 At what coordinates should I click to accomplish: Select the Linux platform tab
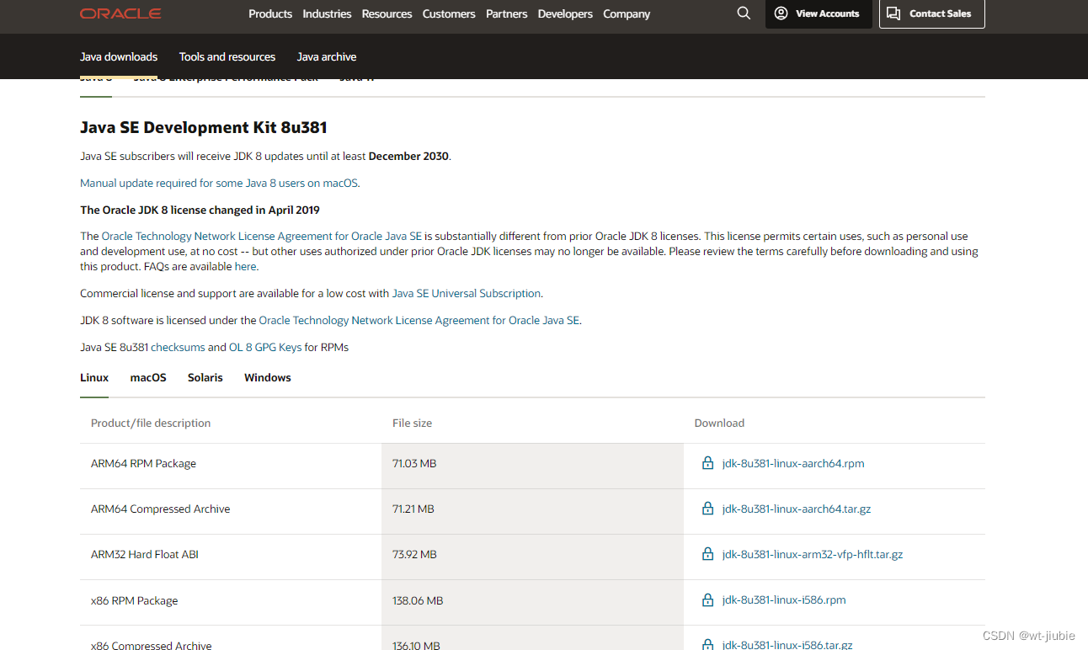click(x=94, y=377)
